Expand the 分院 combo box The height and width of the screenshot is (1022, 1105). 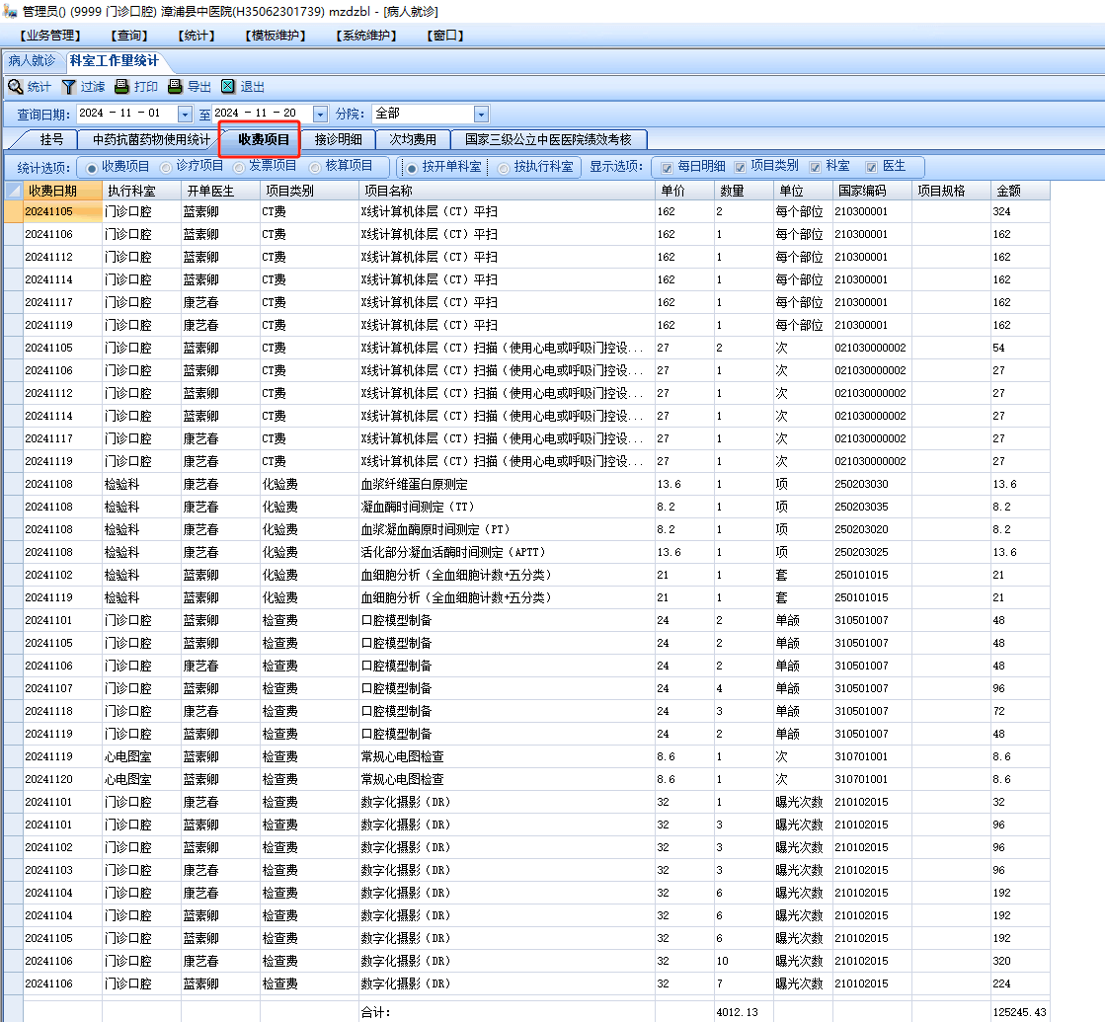click(x=481, y=114)
